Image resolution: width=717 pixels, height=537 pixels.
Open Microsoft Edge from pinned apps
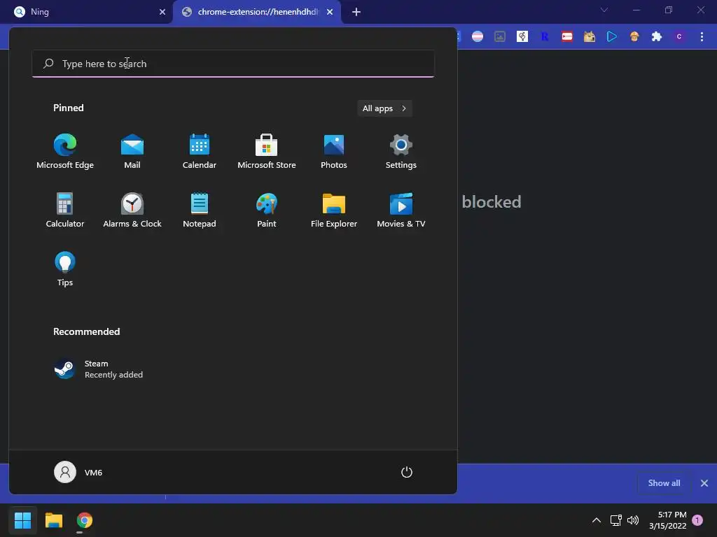(65, 152)
